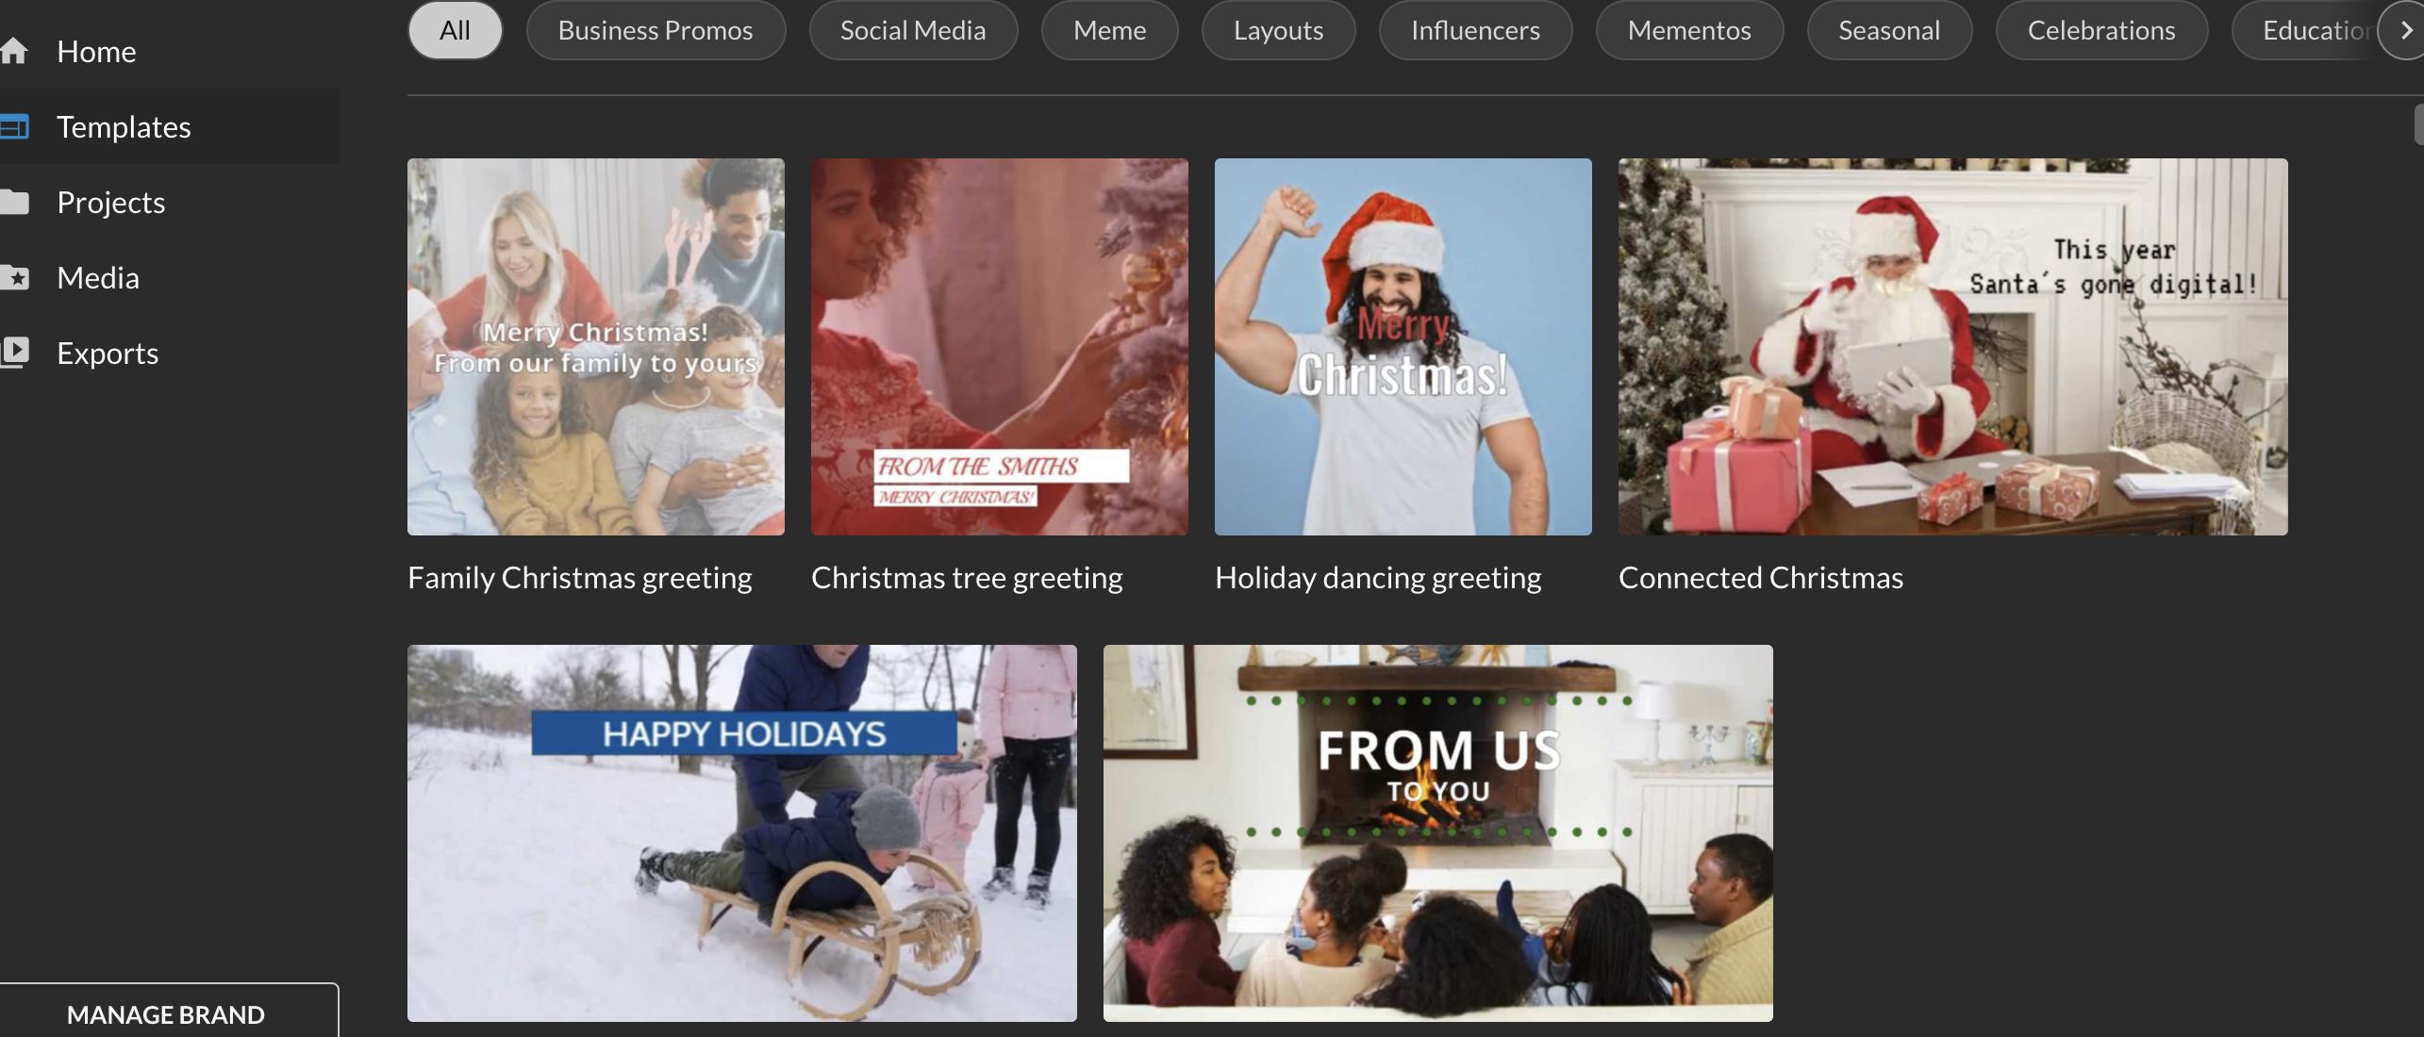Screen dimensions: 2424x1037
Task: Click the Media star-folder icon
Action: tap(14, 277)
